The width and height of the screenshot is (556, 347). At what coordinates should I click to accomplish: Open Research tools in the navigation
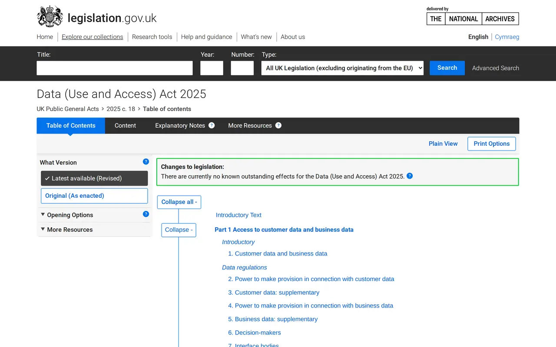coord(152,37)
